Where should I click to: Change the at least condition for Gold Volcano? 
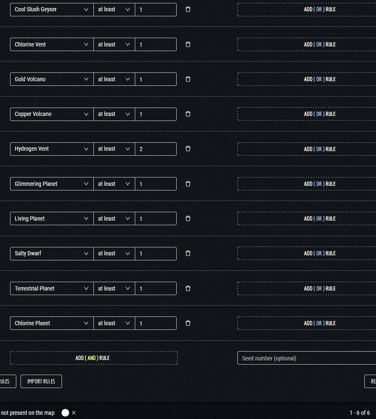click(x=114, y=79)
